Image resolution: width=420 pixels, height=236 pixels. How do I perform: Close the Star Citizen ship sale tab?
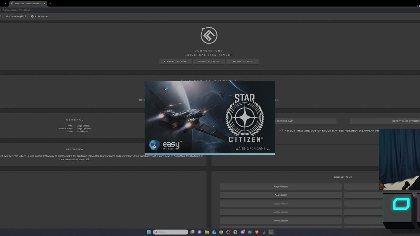(x=44, y=3)
